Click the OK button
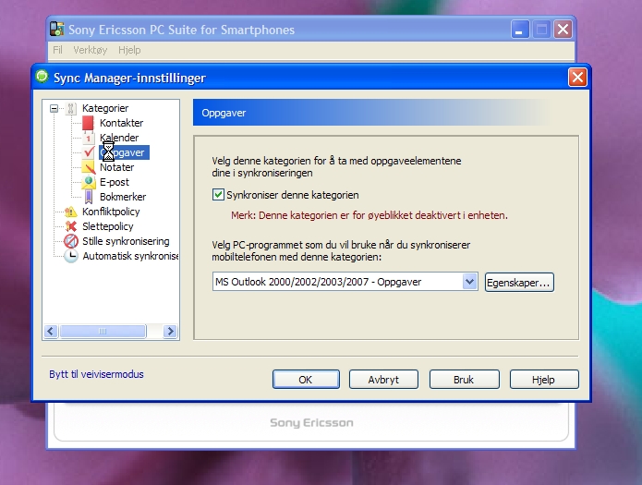The width and height of the screenshot is (642, 485). point(306,380)
